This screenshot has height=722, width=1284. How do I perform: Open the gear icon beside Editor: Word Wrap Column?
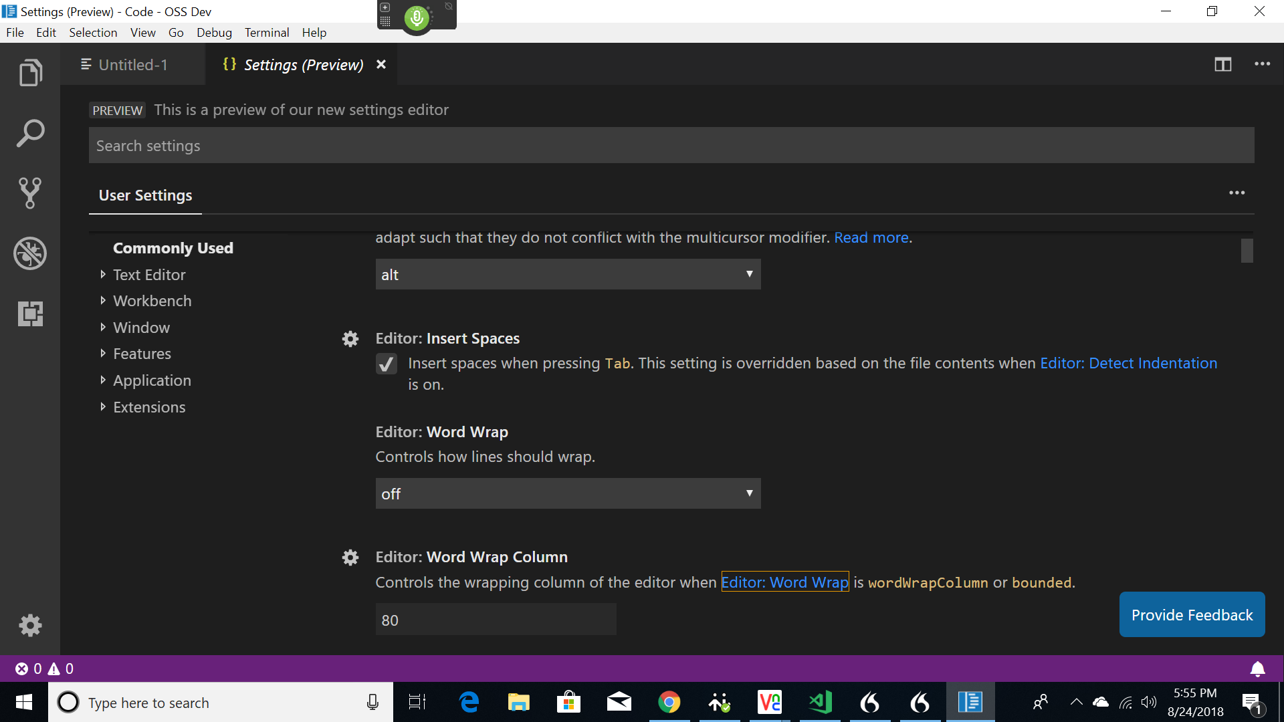pyautogui.click(x=350, y=557)
